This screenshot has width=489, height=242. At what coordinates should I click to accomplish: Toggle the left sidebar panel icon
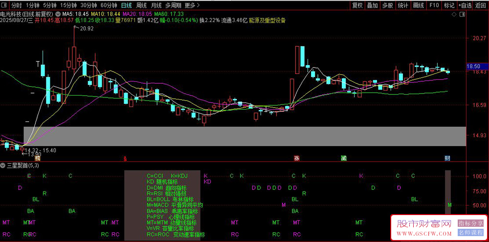pyautogui.click(x=5, y=5)
